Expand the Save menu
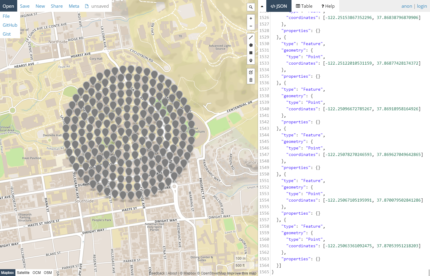The height and width of the screenshot is (276, 430). pyautogui.click(x=25, y=6)
